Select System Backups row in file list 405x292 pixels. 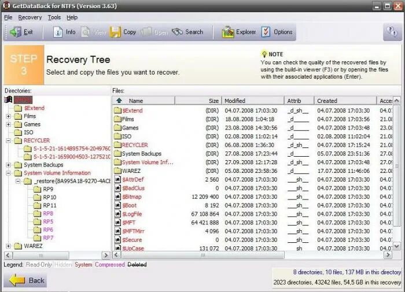tap(253, 154)
